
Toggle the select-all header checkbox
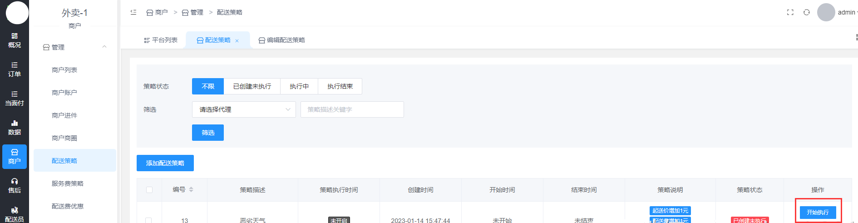pos(149,190)
